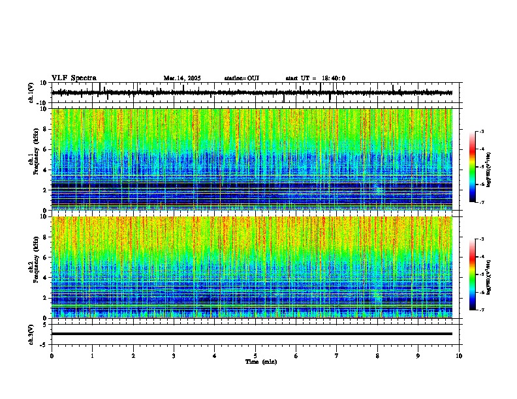Click time axis tick label "3"
This screenshot has height=399, width=517.
click(174, 356)
